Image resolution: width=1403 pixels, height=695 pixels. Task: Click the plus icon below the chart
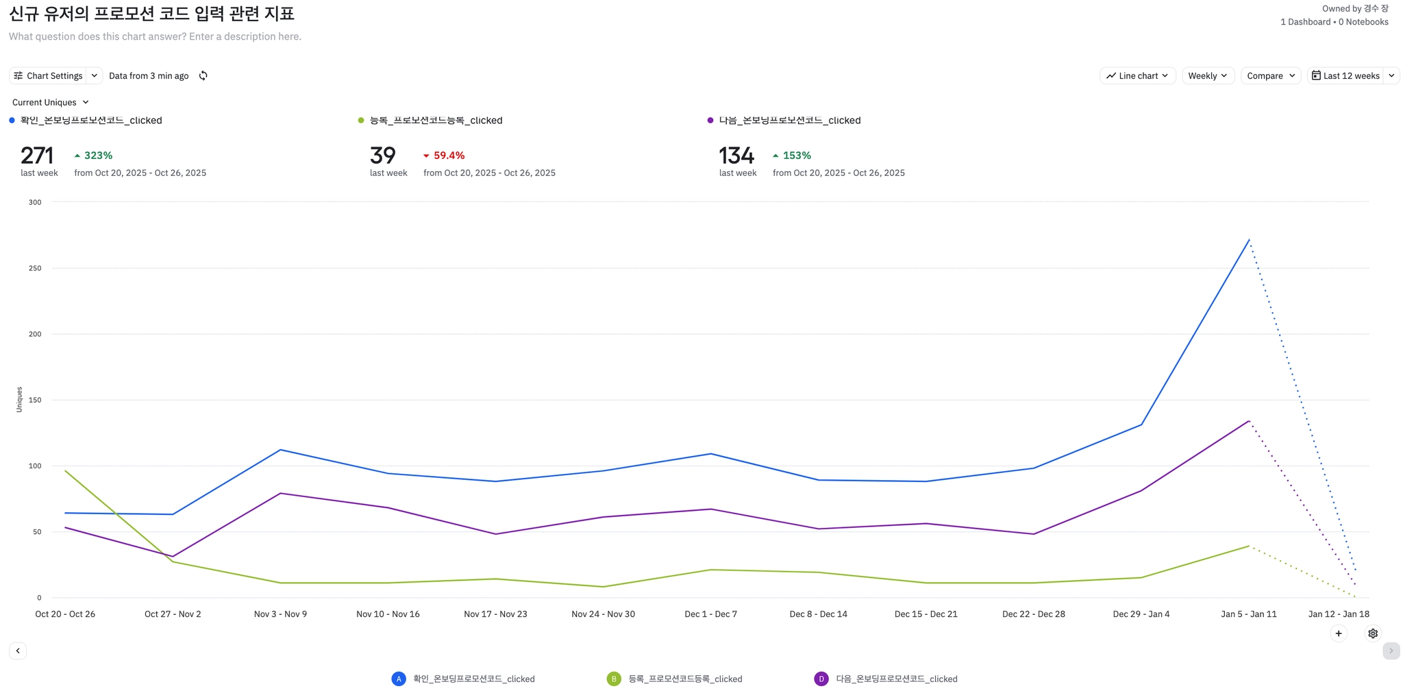1338,633
